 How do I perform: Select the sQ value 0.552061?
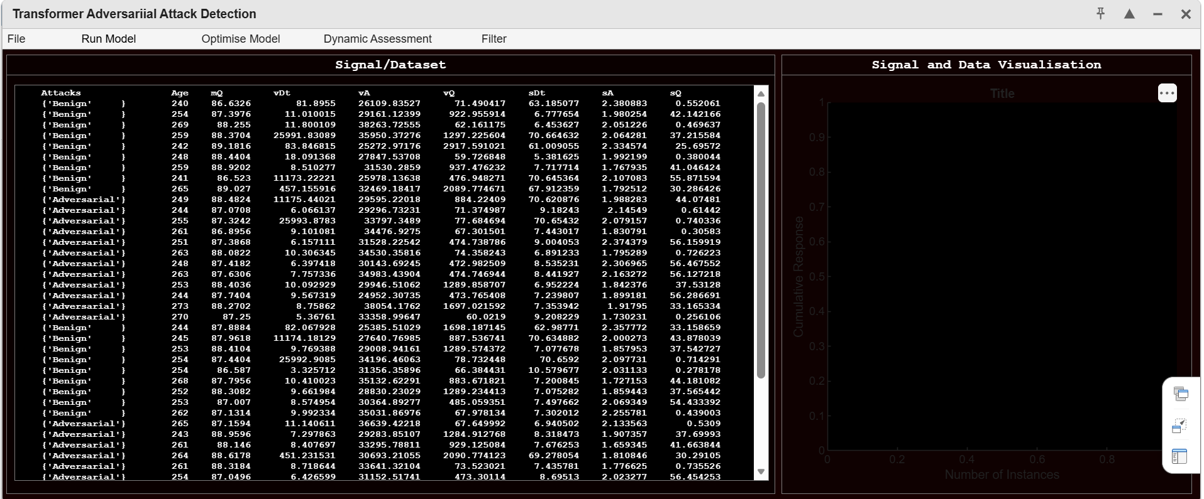click(x=698, y=104)
